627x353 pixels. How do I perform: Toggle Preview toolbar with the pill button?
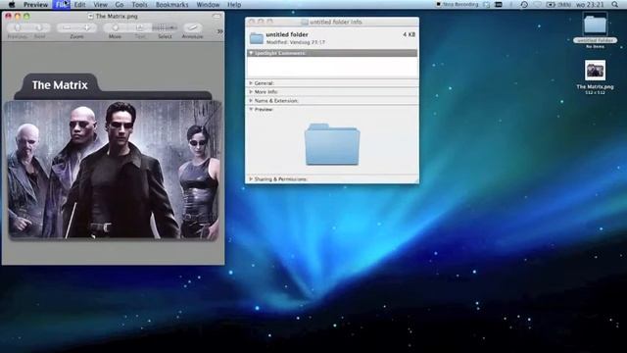coord(217,17)
